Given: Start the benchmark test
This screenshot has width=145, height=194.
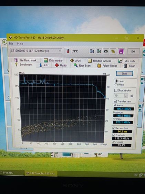Looking at the screenshot, I should pyautogui.click(x=124, y=74).
